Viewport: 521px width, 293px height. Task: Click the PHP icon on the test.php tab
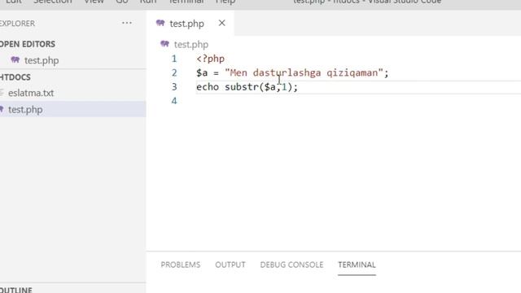(x=160, y=23)
